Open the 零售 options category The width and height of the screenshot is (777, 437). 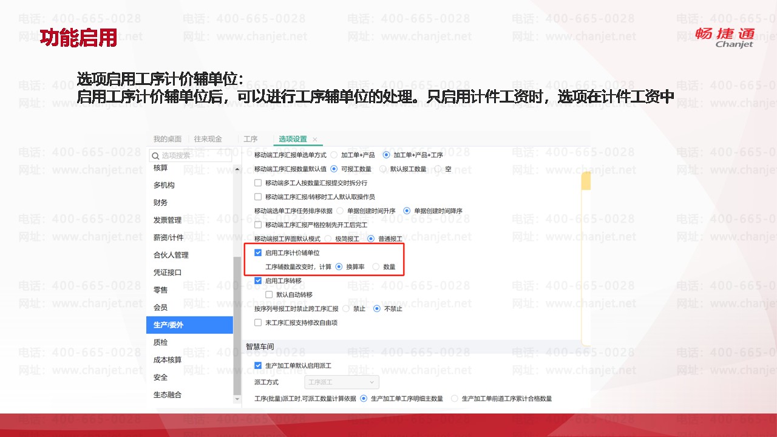160,290
